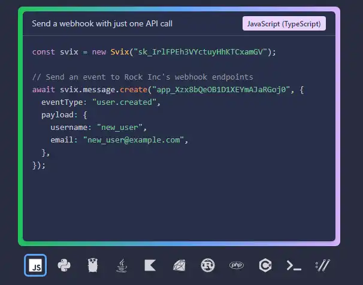Click the app ID "app_Xzx8bQeOB1D1XEYmAJaRGoj0"

click(x=221, y=90)
